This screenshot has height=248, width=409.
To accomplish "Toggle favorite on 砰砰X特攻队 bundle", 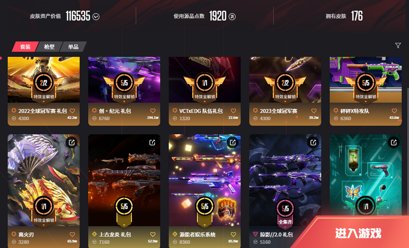I will point(394,111).
